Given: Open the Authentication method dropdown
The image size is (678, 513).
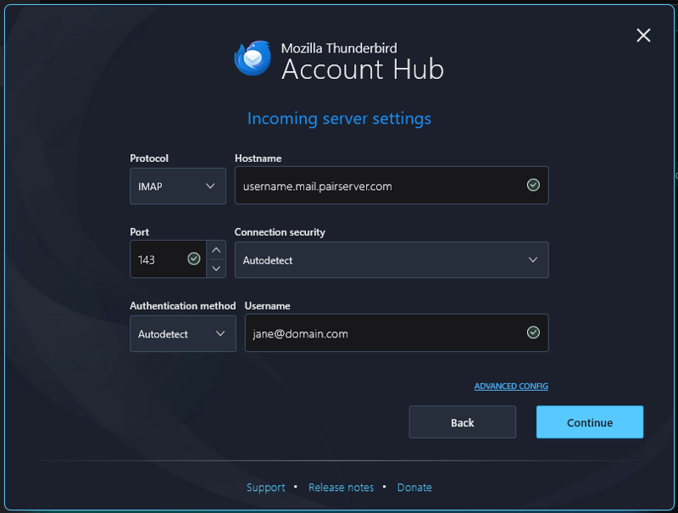Looking at the screenshot, I should coord(182,333).
